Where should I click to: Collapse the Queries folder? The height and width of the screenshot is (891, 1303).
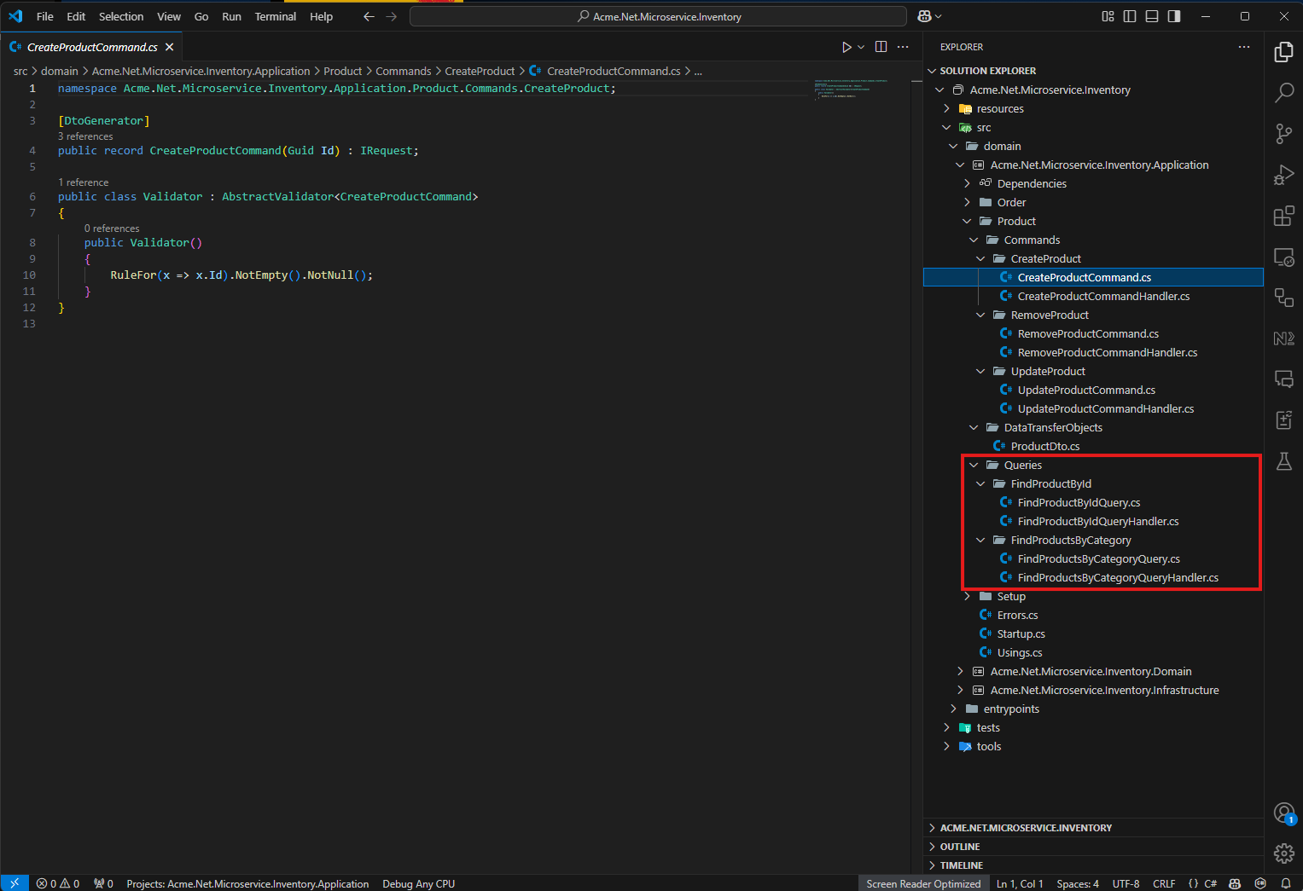coord(1022,465)
